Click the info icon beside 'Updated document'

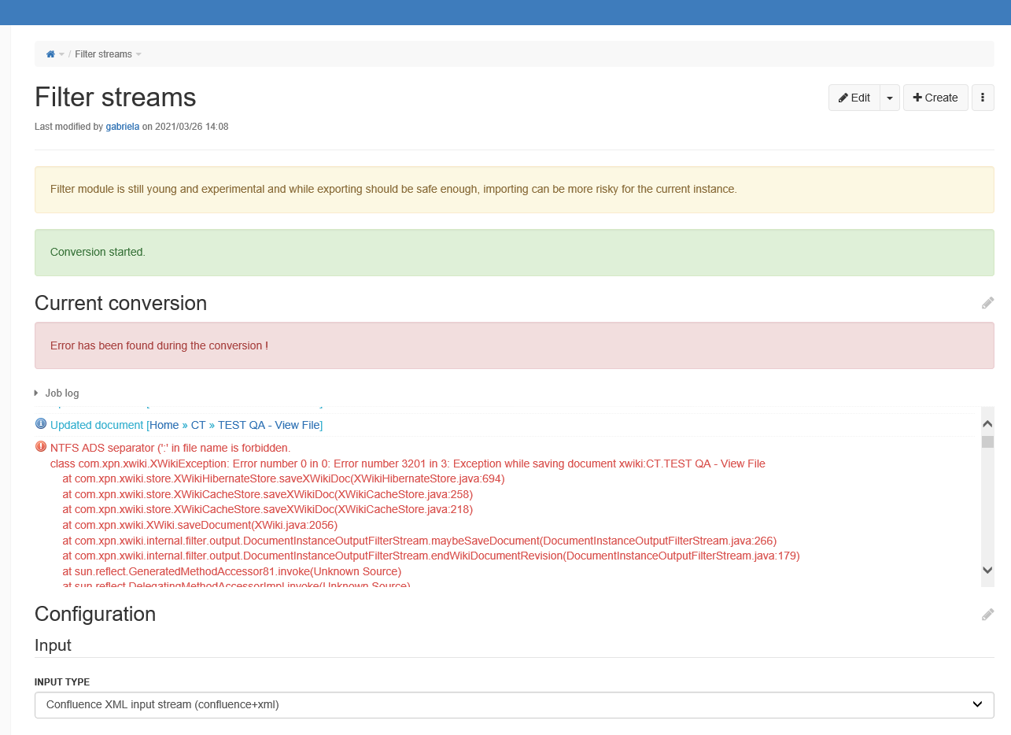41,424
